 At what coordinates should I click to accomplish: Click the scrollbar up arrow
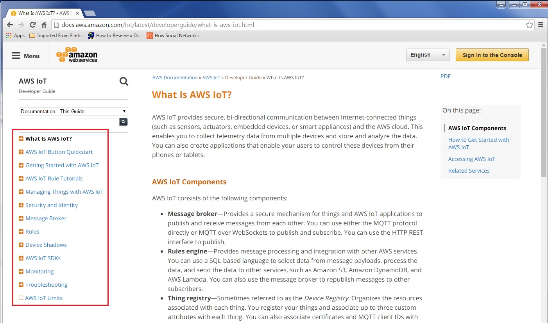click(x=544, y=44)
